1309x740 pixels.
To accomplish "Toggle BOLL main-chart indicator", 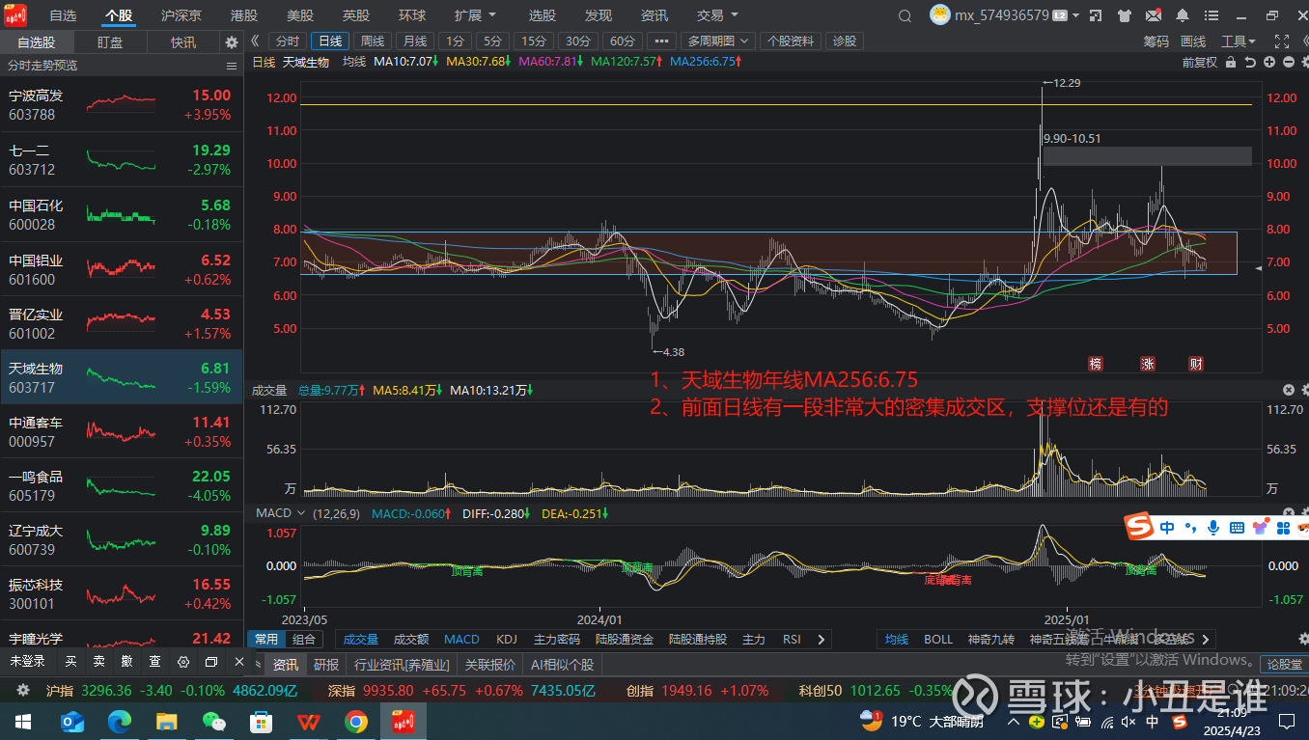I will pos(938,639).
